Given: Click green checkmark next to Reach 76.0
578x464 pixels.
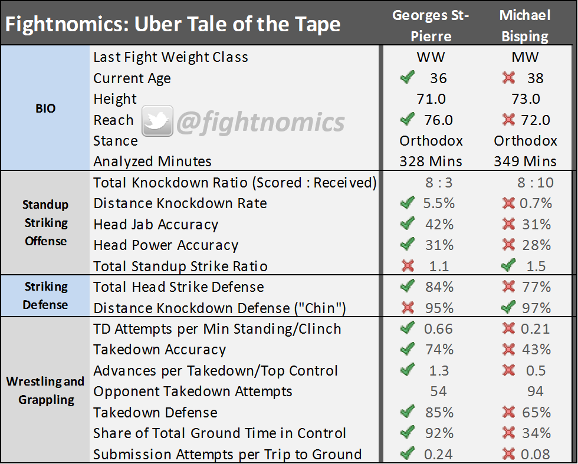Looking at the screenshot, I should click(407, 120).
